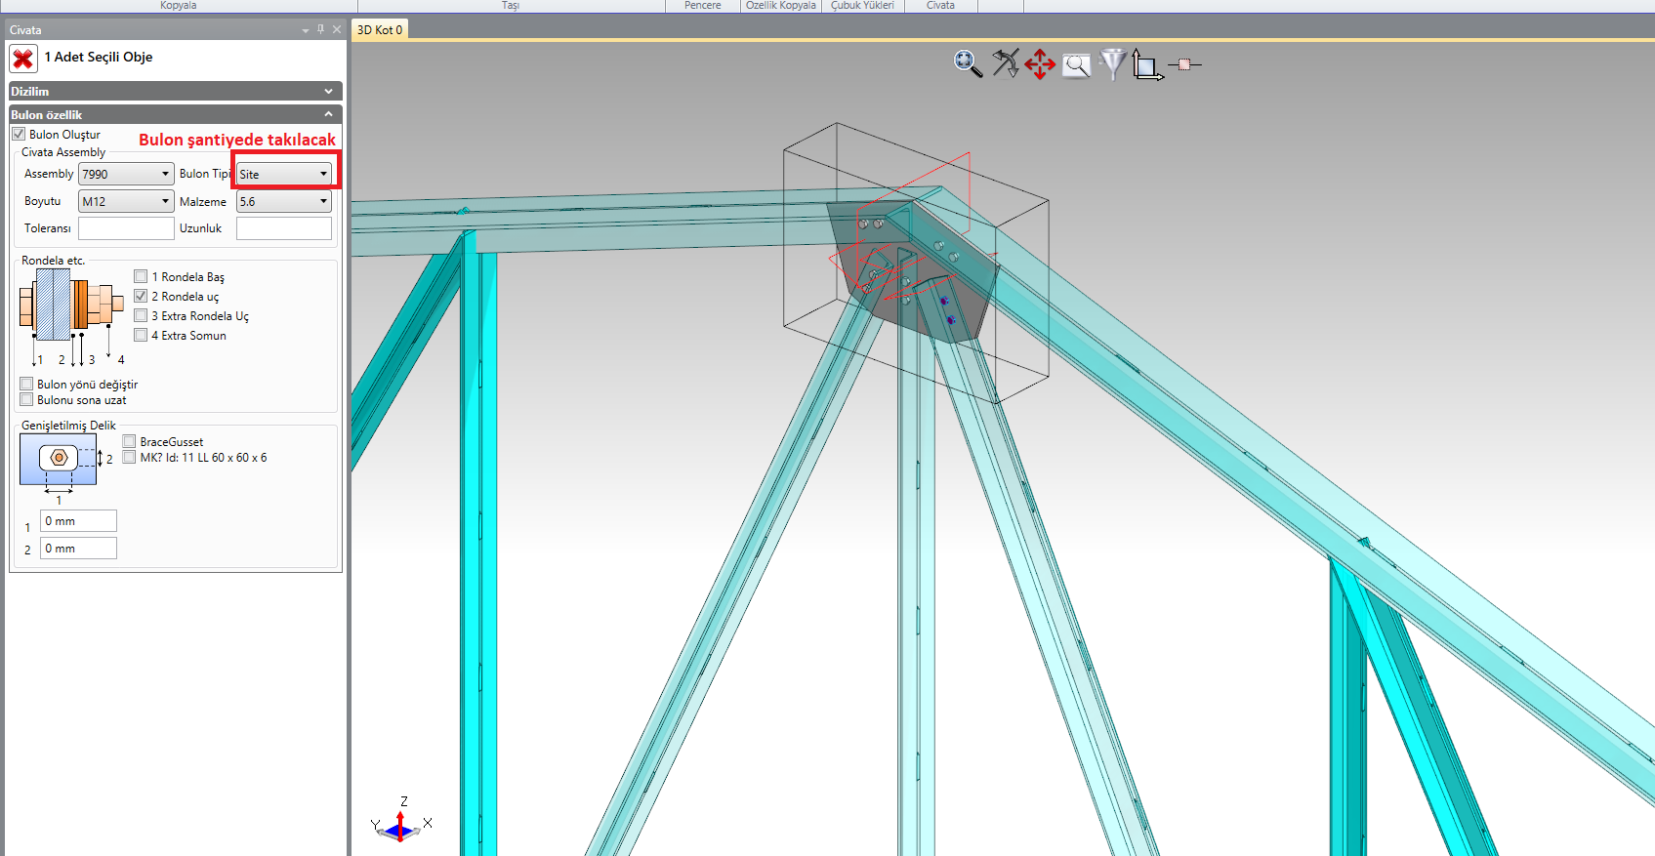
Task: Open the Özellik Kopyala ribbon group
Action: [x=780, y=6]
